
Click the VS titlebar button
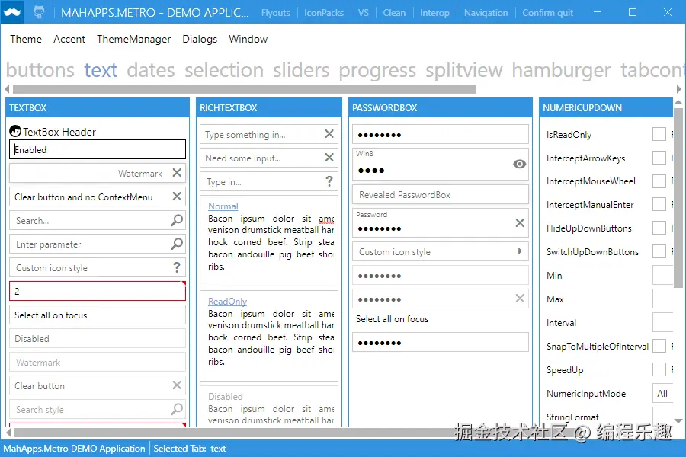point(363,13)
